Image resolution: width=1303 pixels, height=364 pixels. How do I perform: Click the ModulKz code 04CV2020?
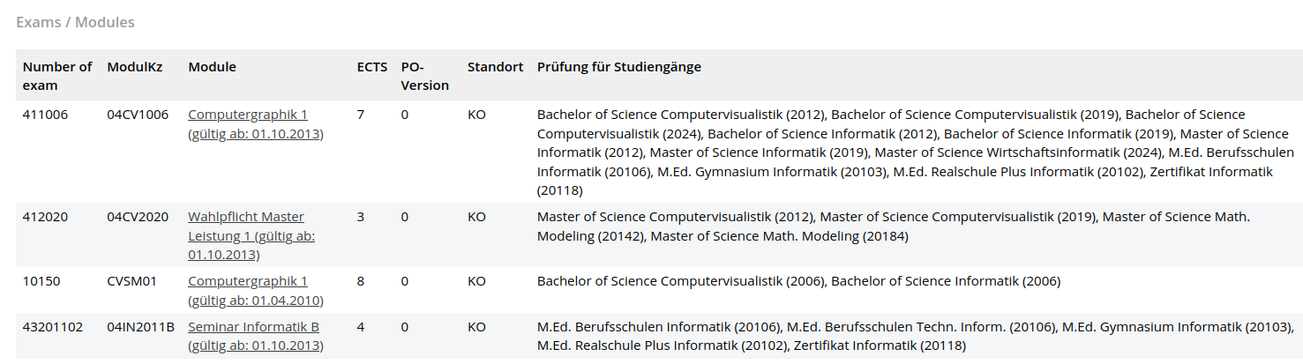coord(138,217)
